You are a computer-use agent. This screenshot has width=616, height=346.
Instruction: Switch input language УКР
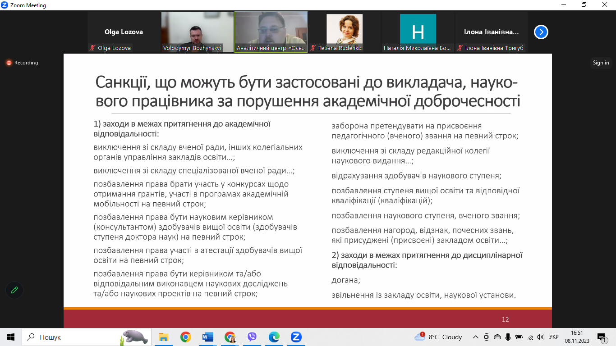point(554,337)
